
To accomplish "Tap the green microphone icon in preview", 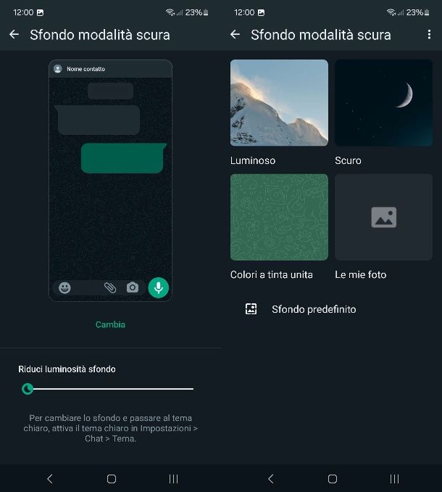I will pyautogui.click(x=159, y=287).
